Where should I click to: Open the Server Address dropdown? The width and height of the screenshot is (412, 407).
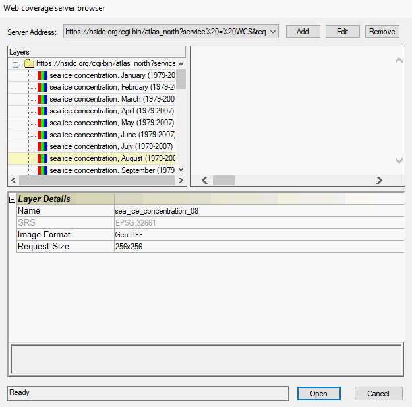point(274,31)
